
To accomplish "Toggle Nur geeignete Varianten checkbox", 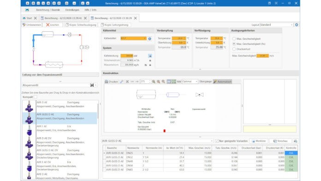I will coord(217,141).
